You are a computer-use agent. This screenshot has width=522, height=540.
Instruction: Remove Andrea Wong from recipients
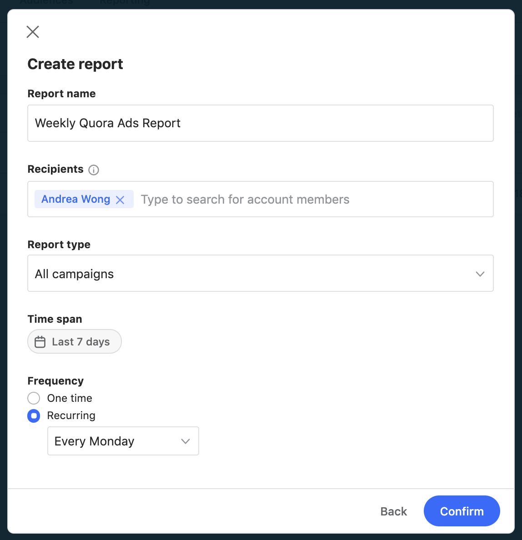click(120, 200)
